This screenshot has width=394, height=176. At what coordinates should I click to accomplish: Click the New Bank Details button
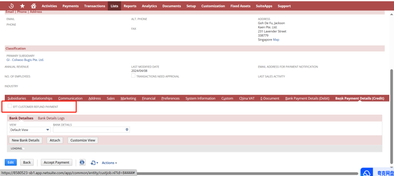[x=26, y=140]
